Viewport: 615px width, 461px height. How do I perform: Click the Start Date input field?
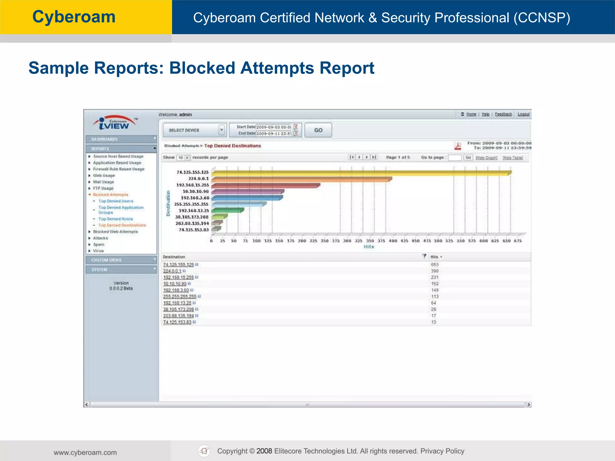tap(274, 127)
